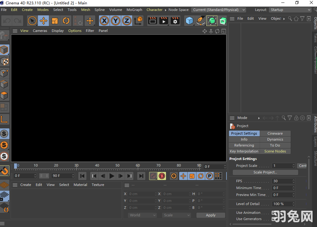Open Edit Render Settings

[174, 21]
